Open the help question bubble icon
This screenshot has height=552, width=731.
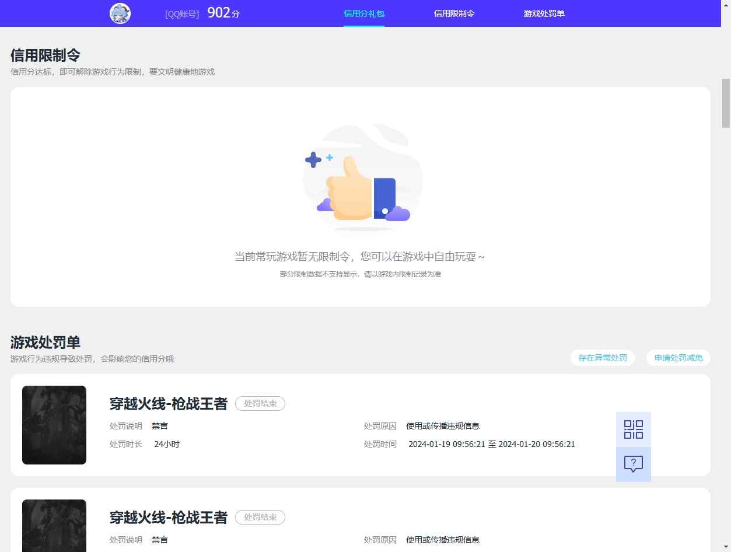point(634,464)
